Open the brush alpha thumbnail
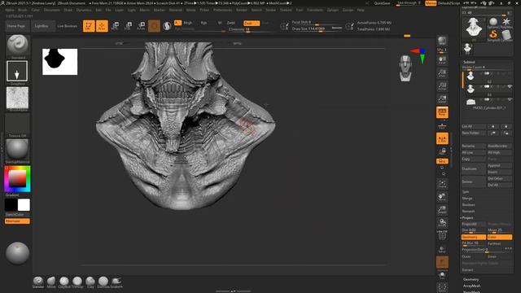521x293 pixels. tap(17, 98)
